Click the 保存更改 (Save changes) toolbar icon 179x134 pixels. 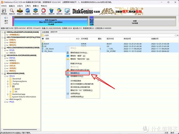(4, 11)
